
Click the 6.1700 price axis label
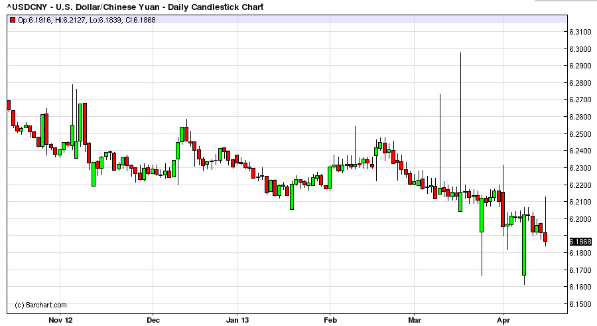580,270
